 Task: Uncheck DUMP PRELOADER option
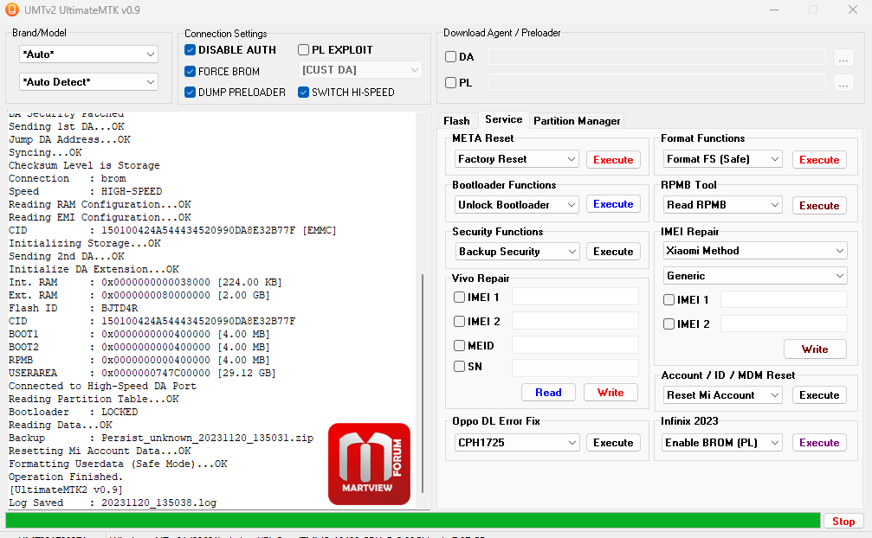(x=191, y=93)
